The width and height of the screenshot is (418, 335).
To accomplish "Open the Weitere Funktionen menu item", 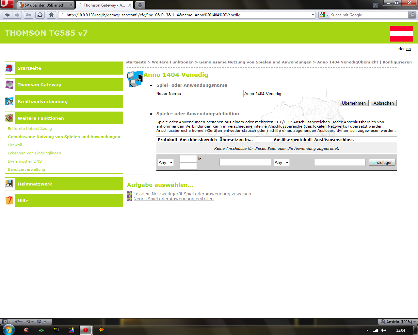I will (64, 118).
